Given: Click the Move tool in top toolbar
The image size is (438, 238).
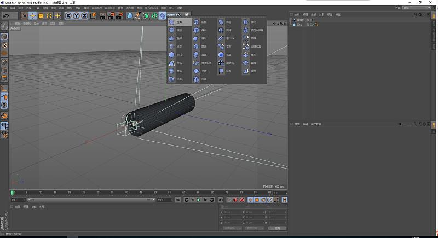Looking at the screenshot, I should click(32, 16).
